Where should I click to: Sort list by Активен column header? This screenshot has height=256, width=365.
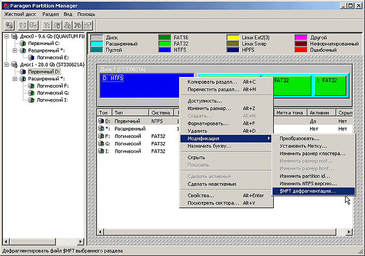tap(322, 113)
